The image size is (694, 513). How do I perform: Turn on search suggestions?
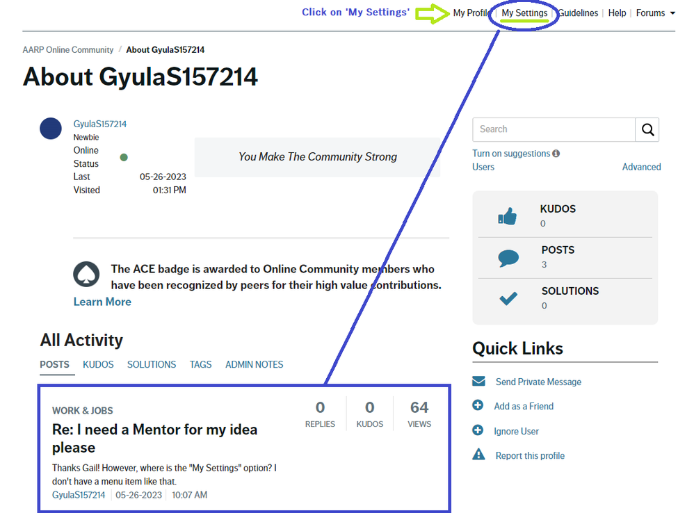(x=510, y=154)
